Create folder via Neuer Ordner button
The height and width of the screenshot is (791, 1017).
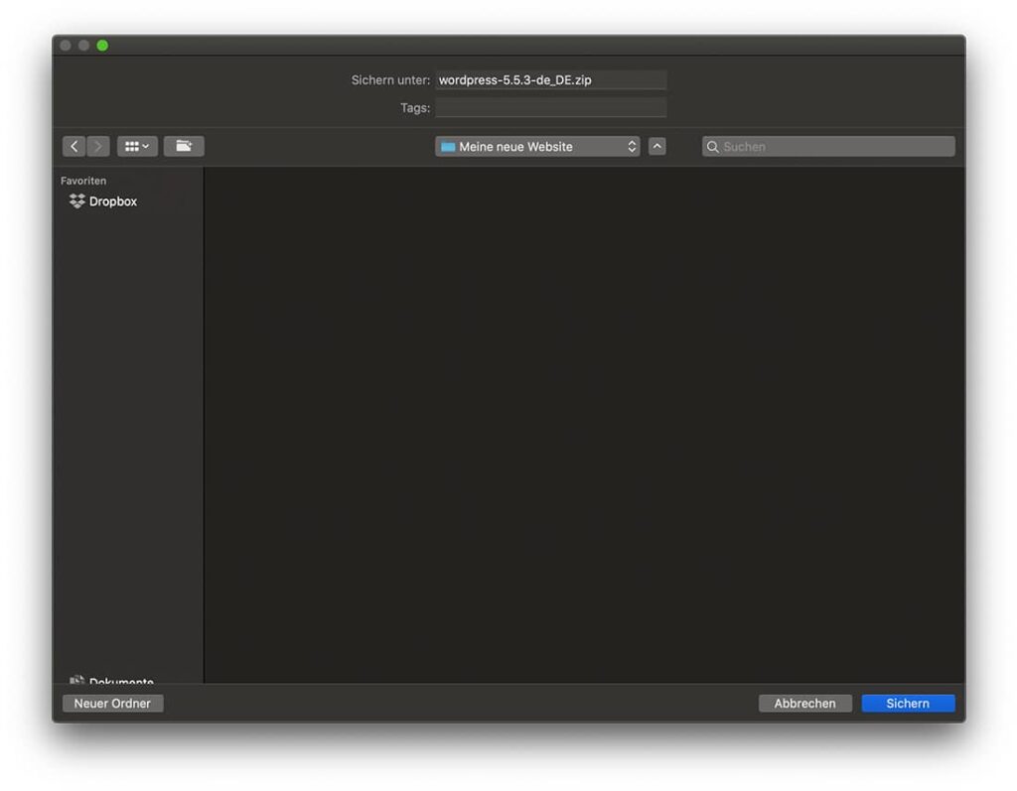(112, 703)
